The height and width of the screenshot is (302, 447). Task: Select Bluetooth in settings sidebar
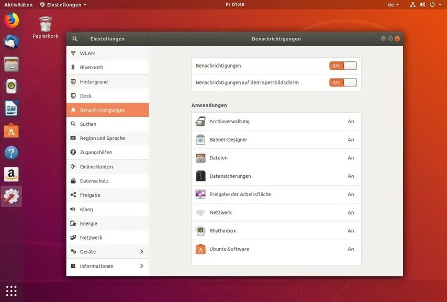(x=107, y=67)
